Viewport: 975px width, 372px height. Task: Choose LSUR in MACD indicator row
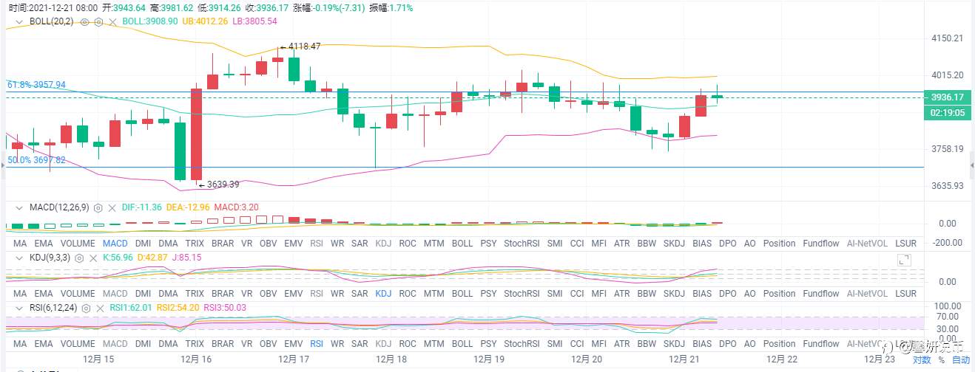905,244
